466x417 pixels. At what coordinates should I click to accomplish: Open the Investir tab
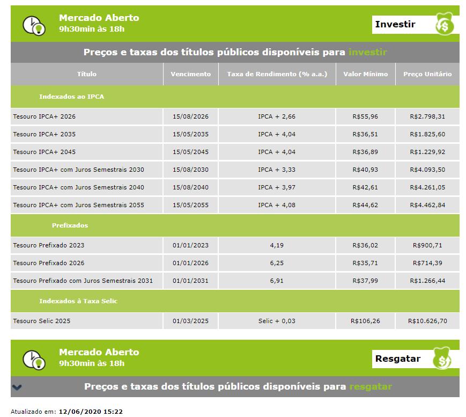coord(395,24)
